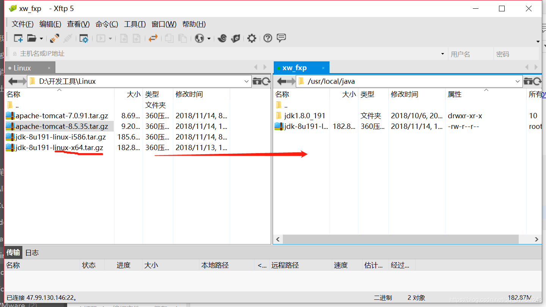This screenshot has height=307, width=546.
Task: Open Xftp settings with the gear icon
Action: pyautogui.click(x=251, y=38)
